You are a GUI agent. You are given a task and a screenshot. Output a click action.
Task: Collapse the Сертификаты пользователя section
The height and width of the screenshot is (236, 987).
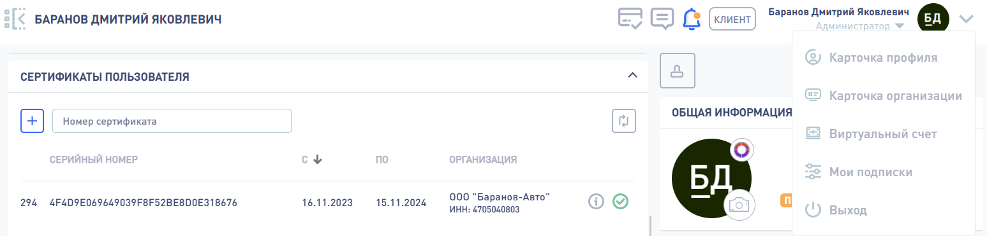(x=632, y=75)
